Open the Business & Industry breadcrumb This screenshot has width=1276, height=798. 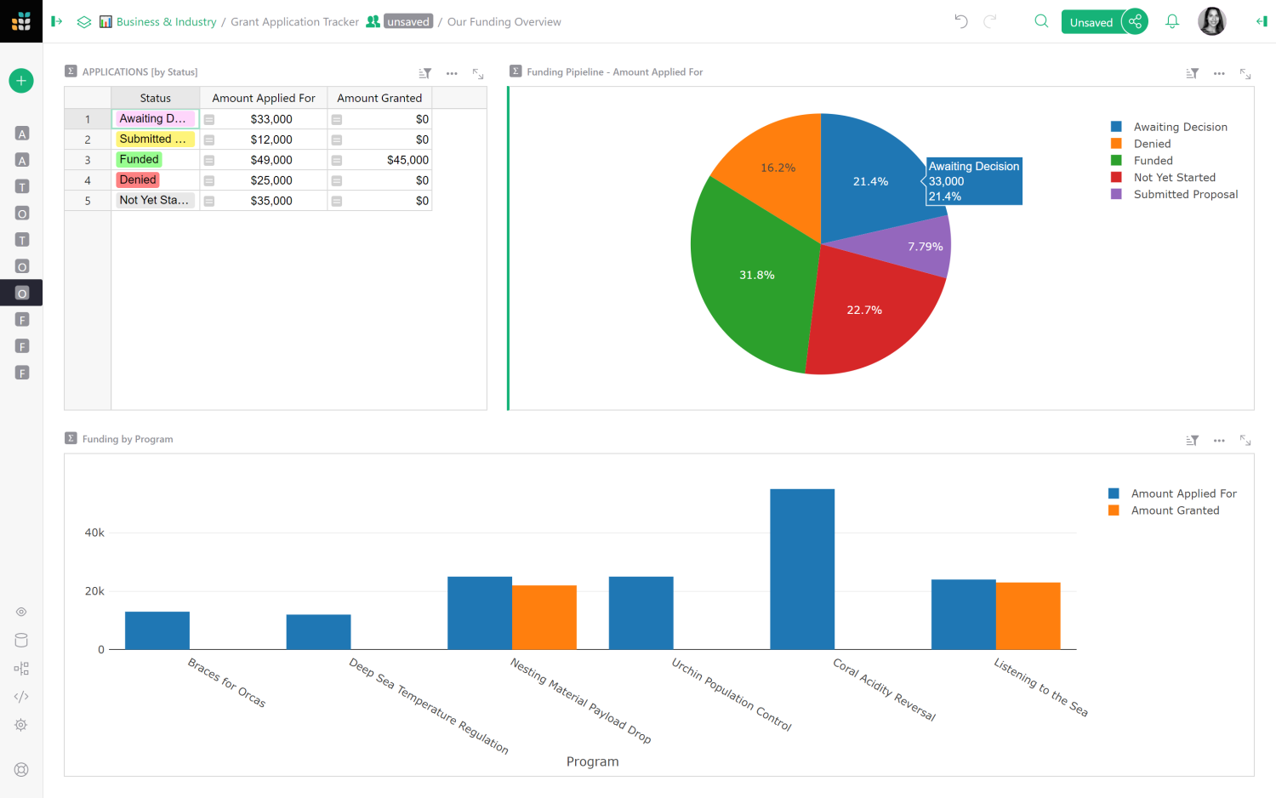166,21
